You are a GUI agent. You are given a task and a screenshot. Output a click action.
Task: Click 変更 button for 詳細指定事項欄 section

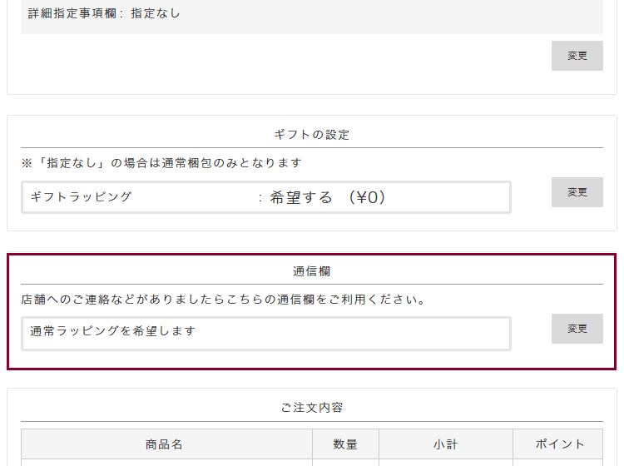(577, 56)
